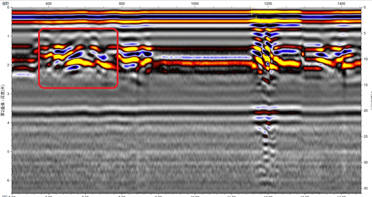This screenshot has height=197, width=372.
Task: Click the small yellow marker near trace 1160
Action: [x=252, y=11]
